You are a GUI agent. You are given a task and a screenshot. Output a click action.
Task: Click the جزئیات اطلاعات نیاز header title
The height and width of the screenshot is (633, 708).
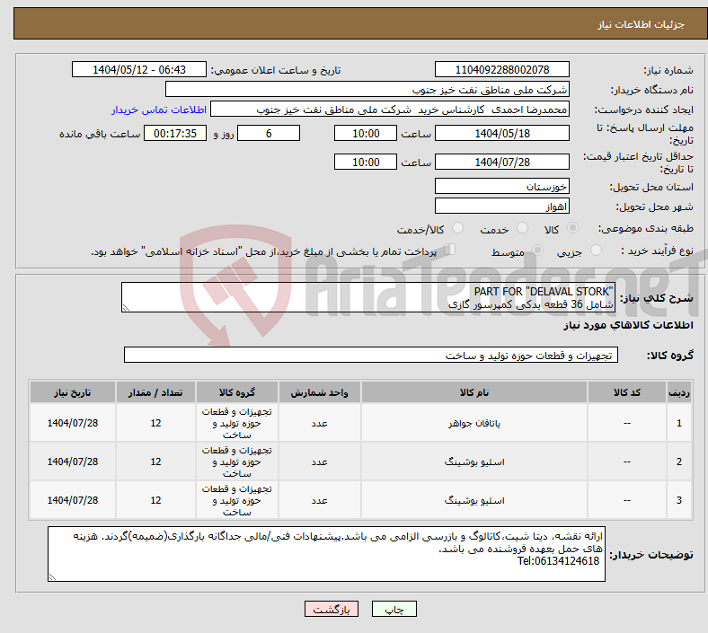[642, 24]
